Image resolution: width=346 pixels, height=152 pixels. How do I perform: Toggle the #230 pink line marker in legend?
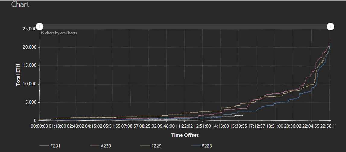pyautogui.click(x=95, y=146)
